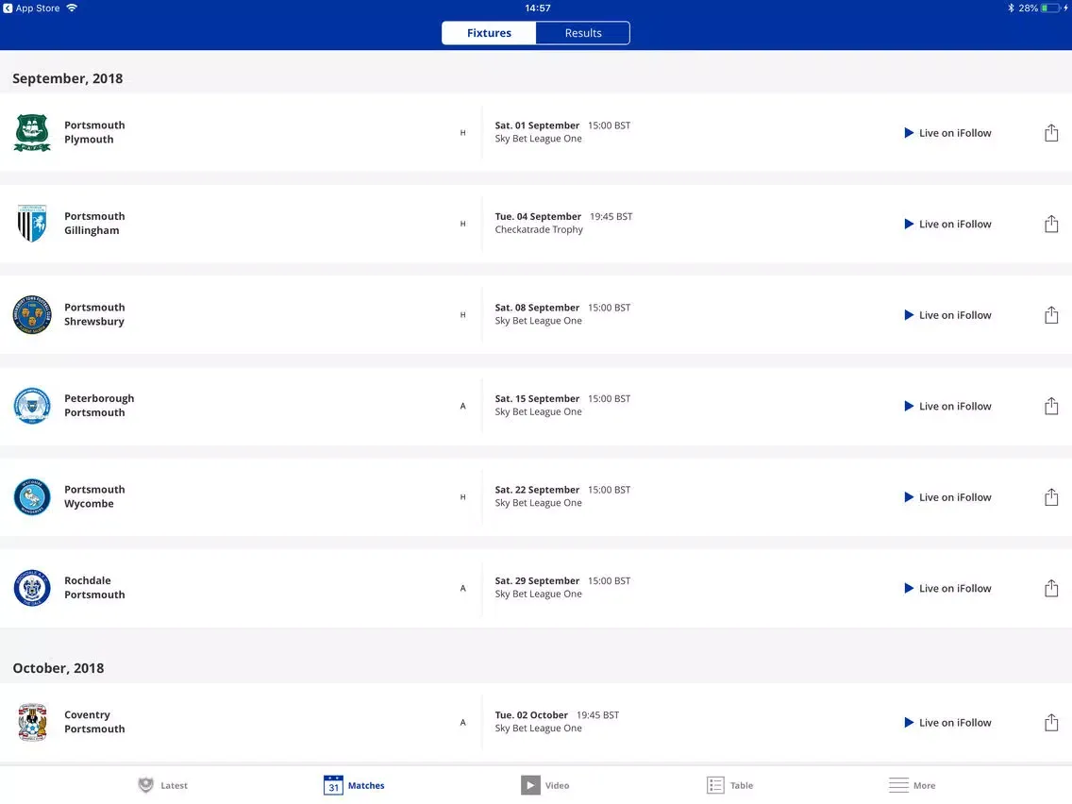Tap the Sat. 29 September date
The width and height of the screenshot is (1072, 804).
point(537,580)
